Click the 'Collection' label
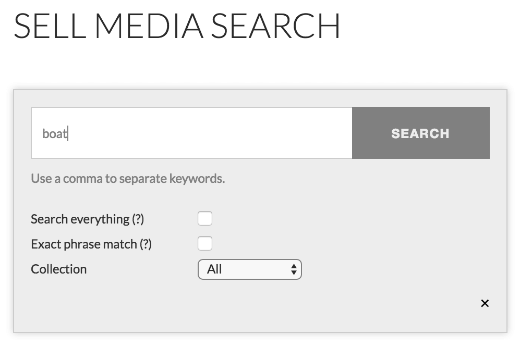The width and height of the screenshot is (520, 347). [59, 269]
